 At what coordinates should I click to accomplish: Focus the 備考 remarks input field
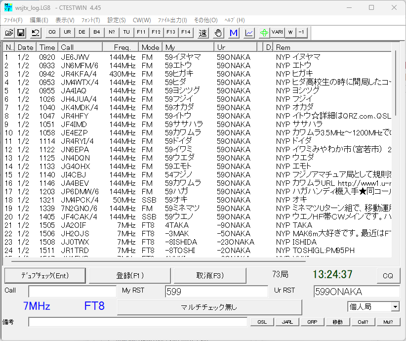(138, 322)
